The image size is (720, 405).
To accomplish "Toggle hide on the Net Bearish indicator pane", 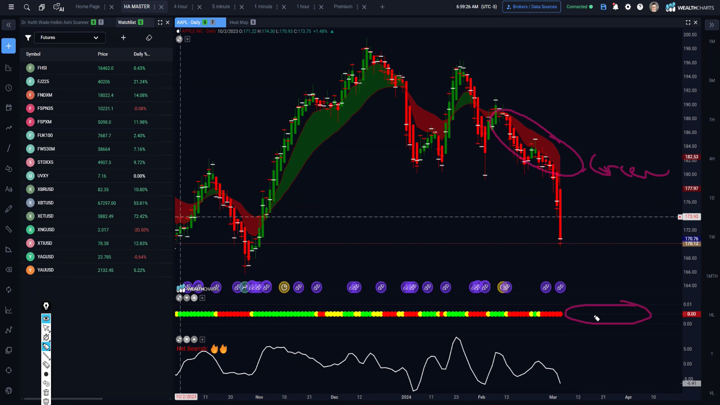I will pyautogui.click(x=179, y=339).
